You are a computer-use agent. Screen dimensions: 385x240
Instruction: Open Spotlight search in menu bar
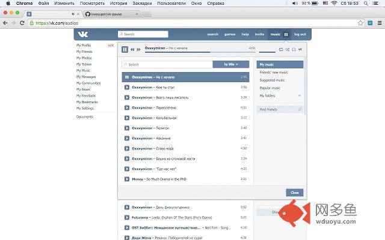tap(366, 4)
